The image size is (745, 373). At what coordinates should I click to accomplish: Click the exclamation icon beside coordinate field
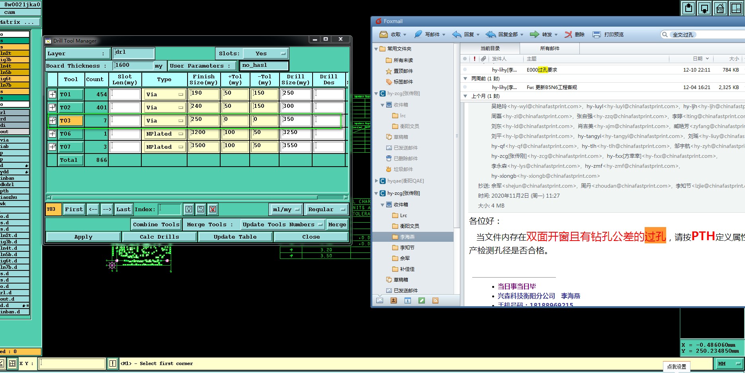click(113, 363)
